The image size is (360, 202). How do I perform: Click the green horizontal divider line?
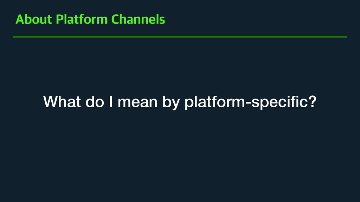point(180,37)
